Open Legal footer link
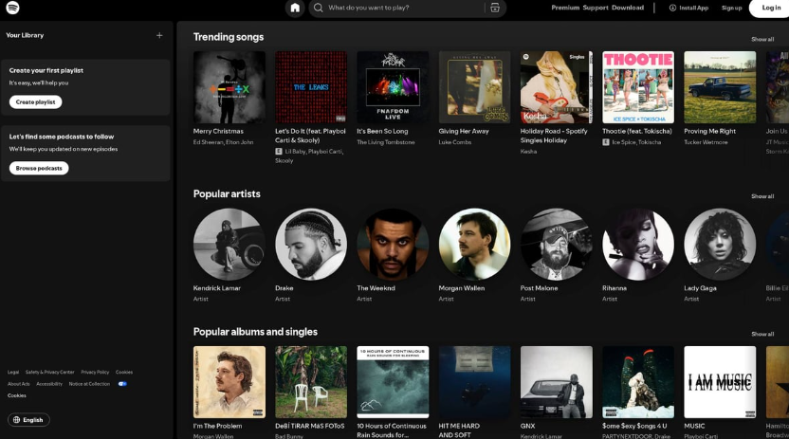Viewport: 789px width, 439px height. [13, 372]
